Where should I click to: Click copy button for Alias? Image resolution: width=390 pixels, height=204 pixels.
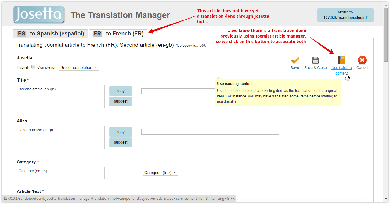coord(121,132)
